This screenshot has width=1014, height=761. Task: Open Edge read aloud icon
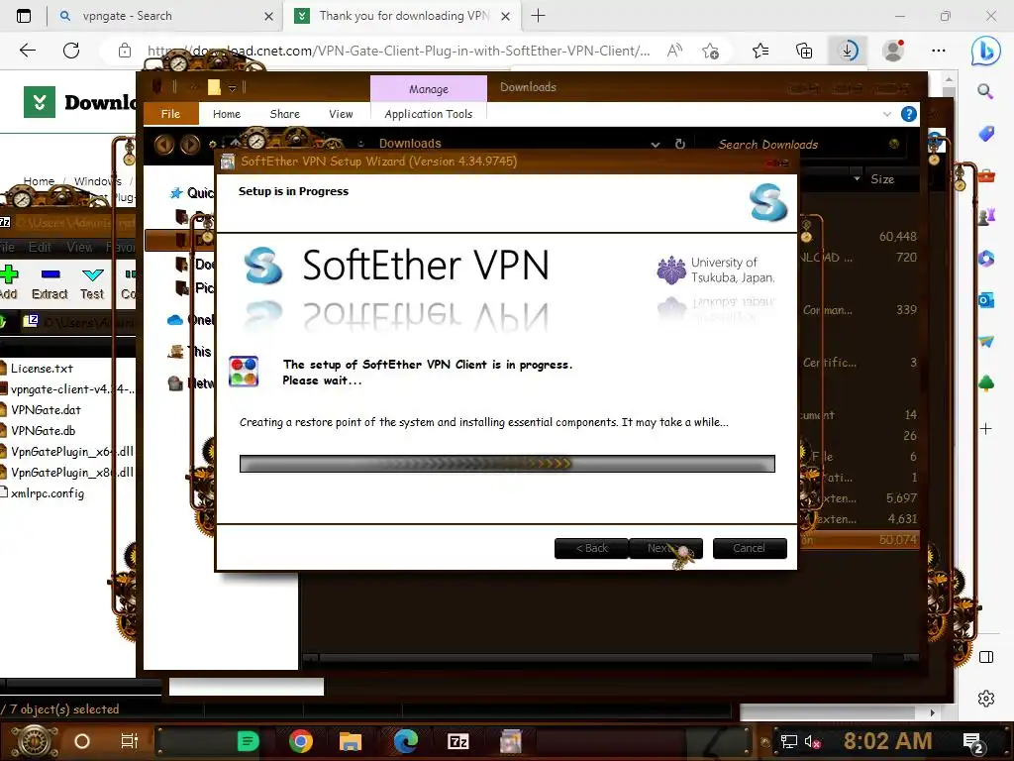pos(674,51)
